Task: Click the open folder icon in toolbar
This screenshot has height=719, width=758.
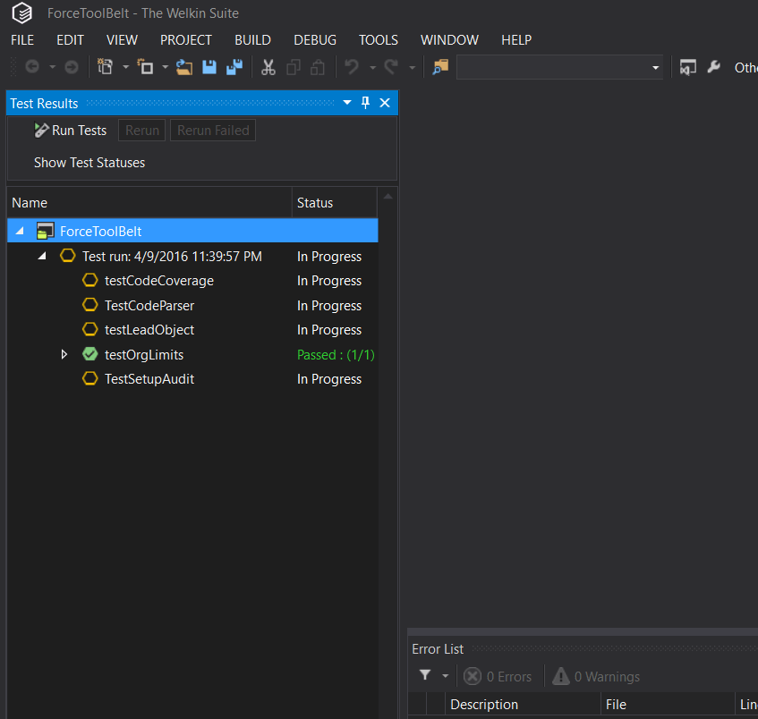Action: (x=183, y=67)
